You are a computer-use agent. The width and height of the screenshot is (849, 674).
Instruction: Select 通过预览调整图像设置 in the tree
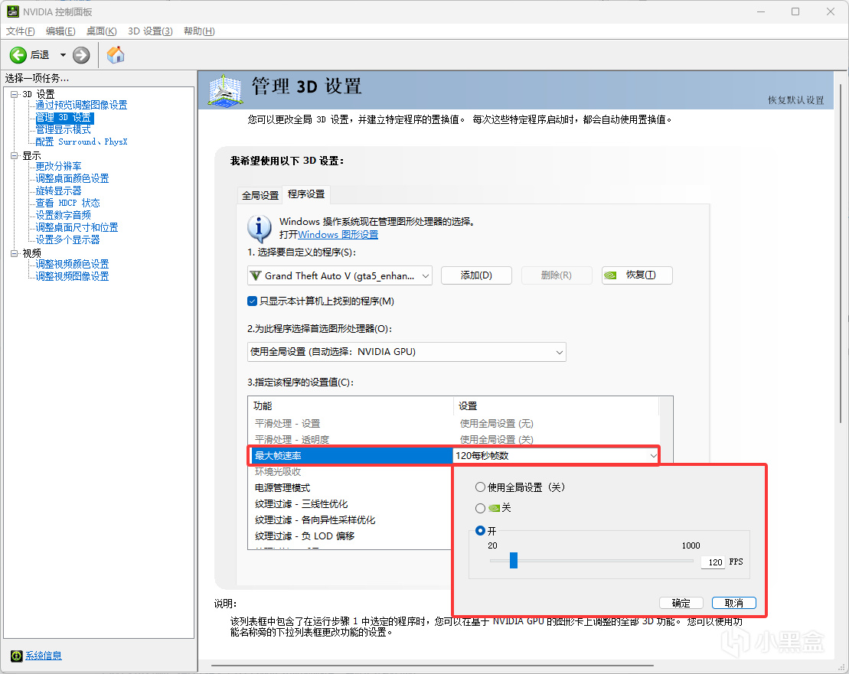point(81,105)
